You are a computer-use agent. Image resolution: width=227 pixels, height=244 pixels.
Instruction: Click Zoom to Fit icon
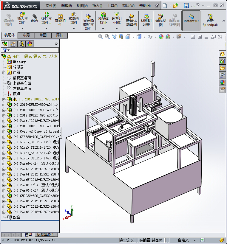click(100, 37)
